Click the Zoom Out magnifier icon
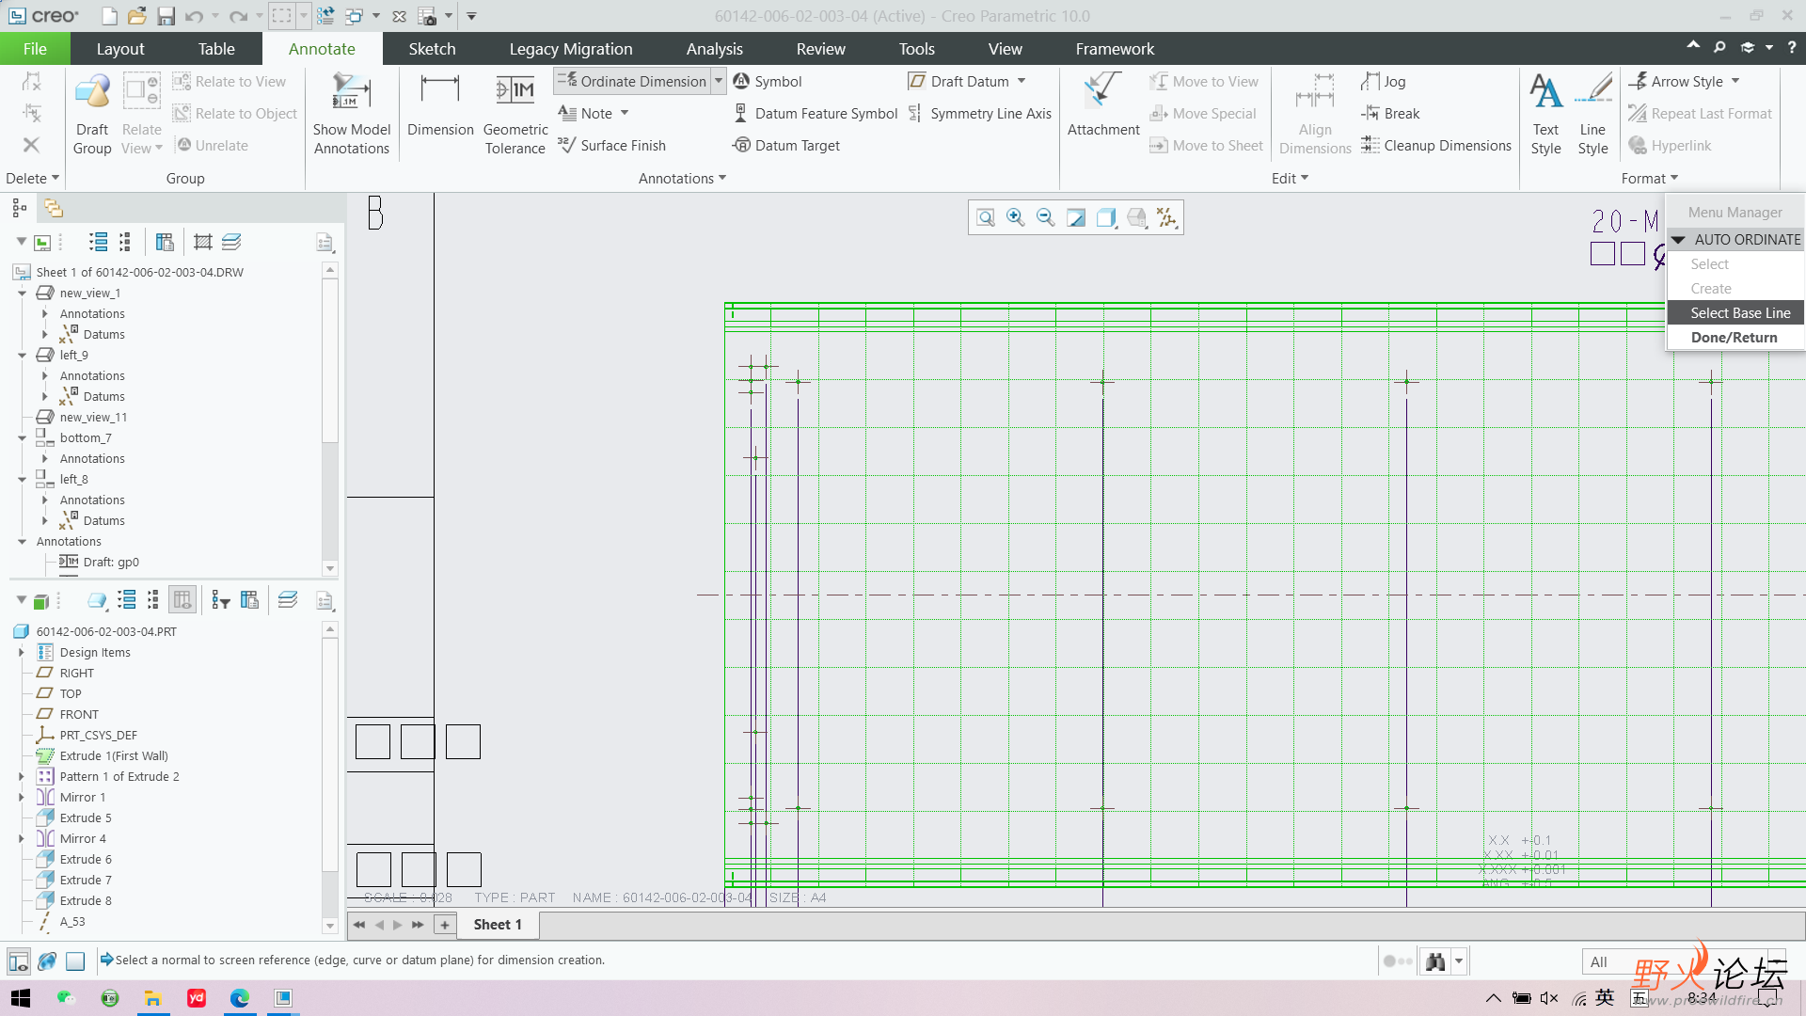This screenshot has height=1016, width=1806. pos(1046,218)
